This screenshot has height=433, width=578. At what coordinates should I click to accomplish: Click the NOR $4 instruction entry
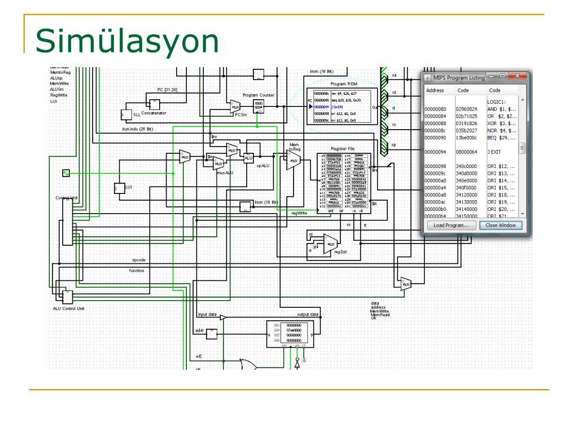click(501, 130)
